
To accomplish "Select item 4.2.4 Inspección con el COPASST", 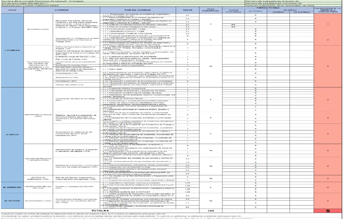I will coord(138,167).
